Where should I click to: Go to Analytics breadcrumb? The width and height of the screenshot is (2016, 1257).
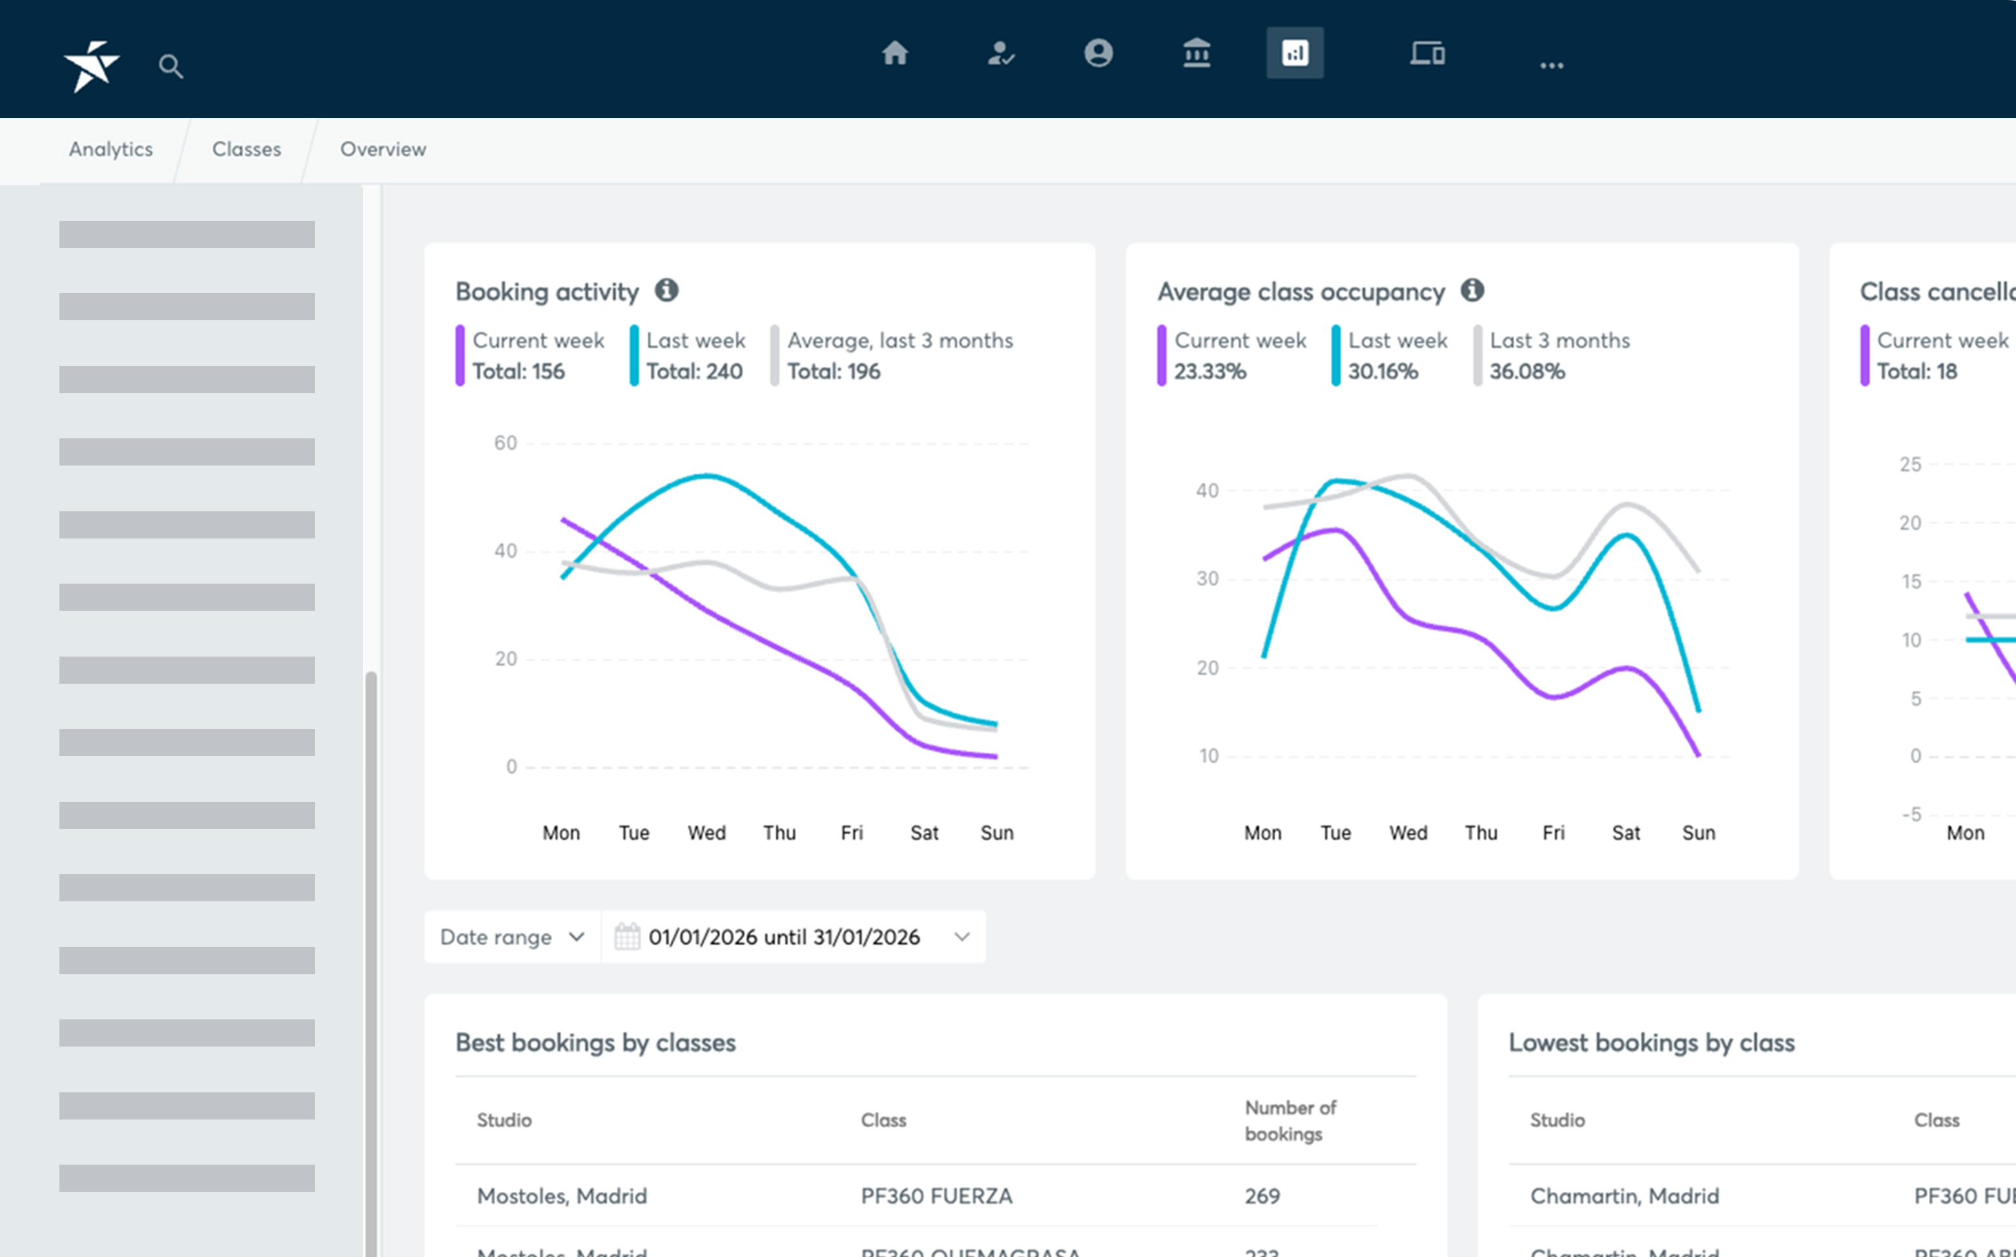click(x=110, y=150)
